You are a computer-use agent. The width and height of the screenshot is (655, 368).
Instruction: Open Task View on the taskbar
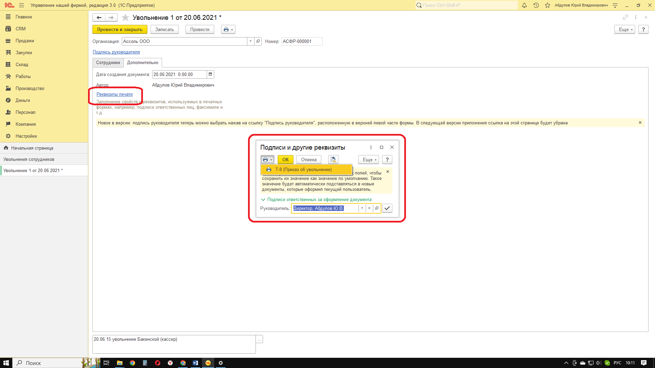pyautogui.click(x=106, y=363)
